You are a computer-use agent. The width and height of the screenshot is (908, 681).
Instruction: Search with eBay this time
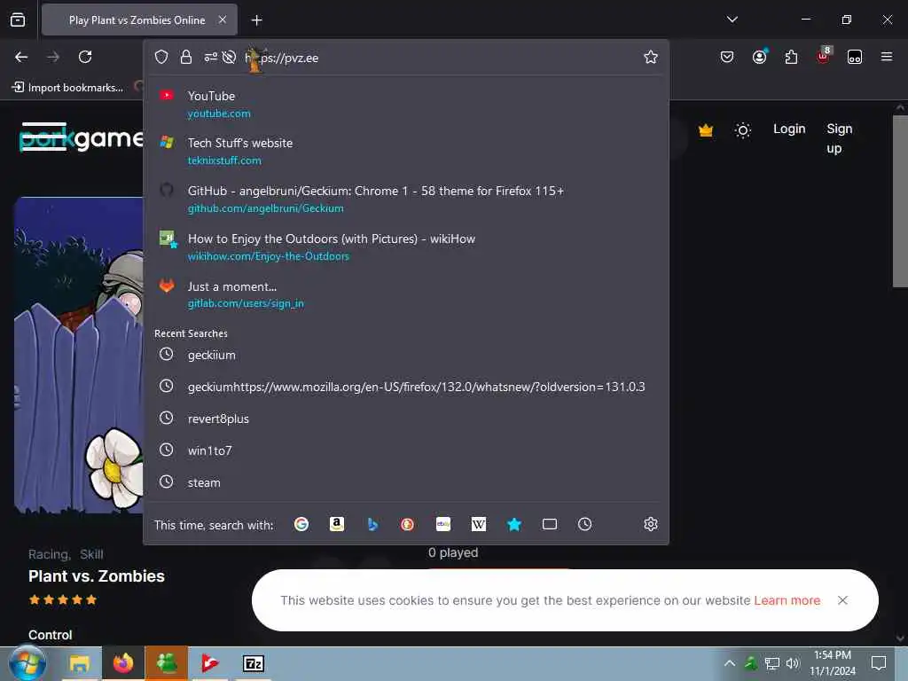tap(443, 524)
